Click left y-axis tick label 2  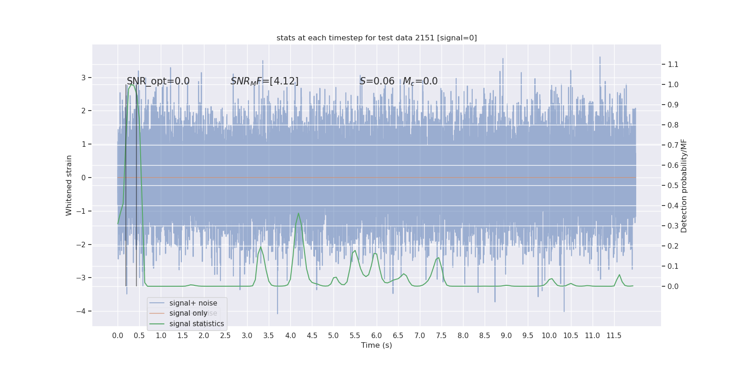pyautogui.click(x=84, y=111)
